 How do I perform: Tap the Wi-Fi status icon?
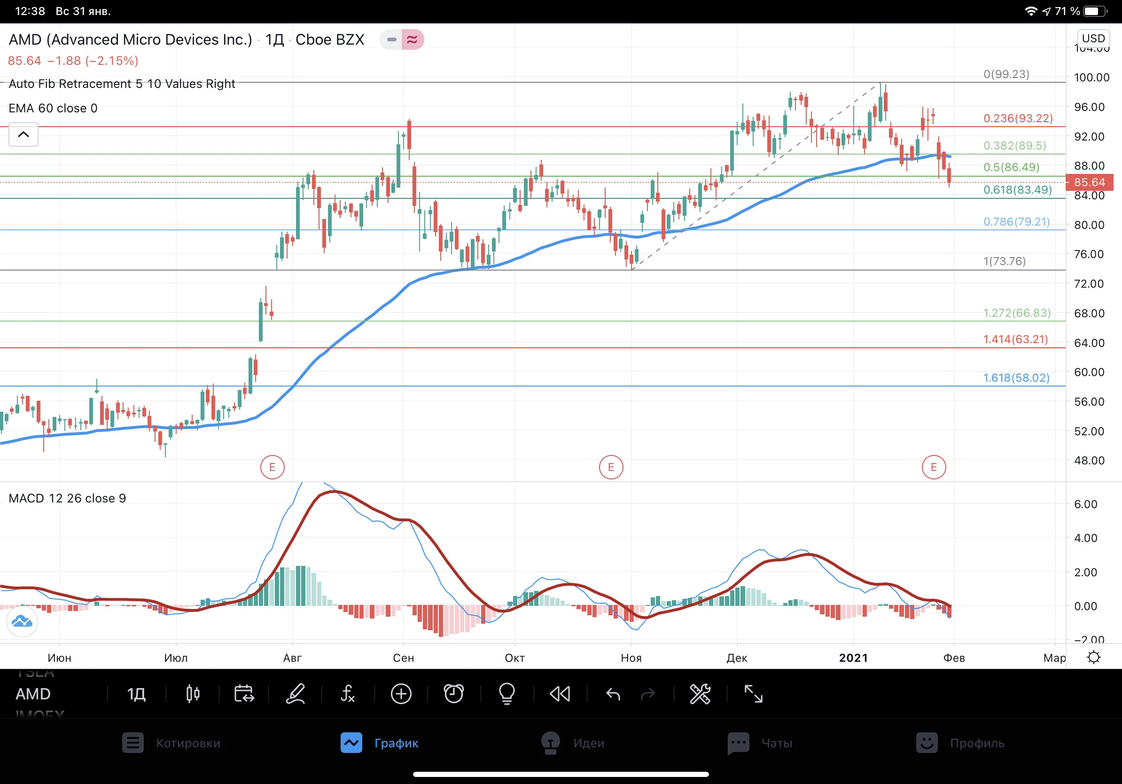pyautogui.click(x=1031, y=11)
